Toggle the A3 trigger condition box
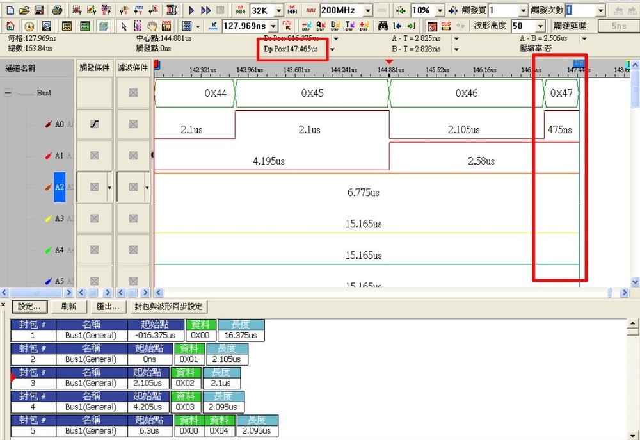The height and width of the screenshot is (440, 640). click(94, 218)
